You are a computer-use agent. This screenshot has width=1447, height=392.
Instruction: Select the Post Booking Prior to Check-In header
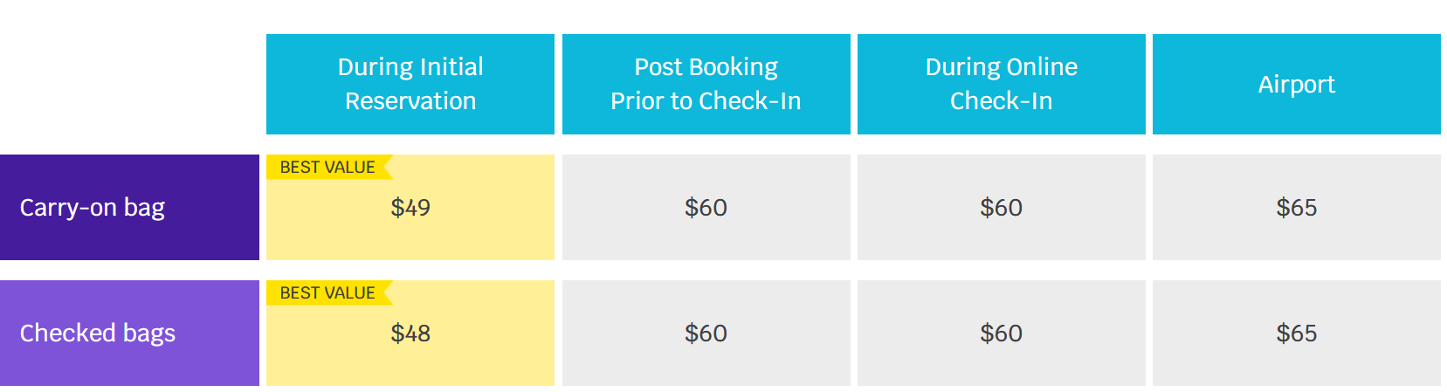point(706,84)
